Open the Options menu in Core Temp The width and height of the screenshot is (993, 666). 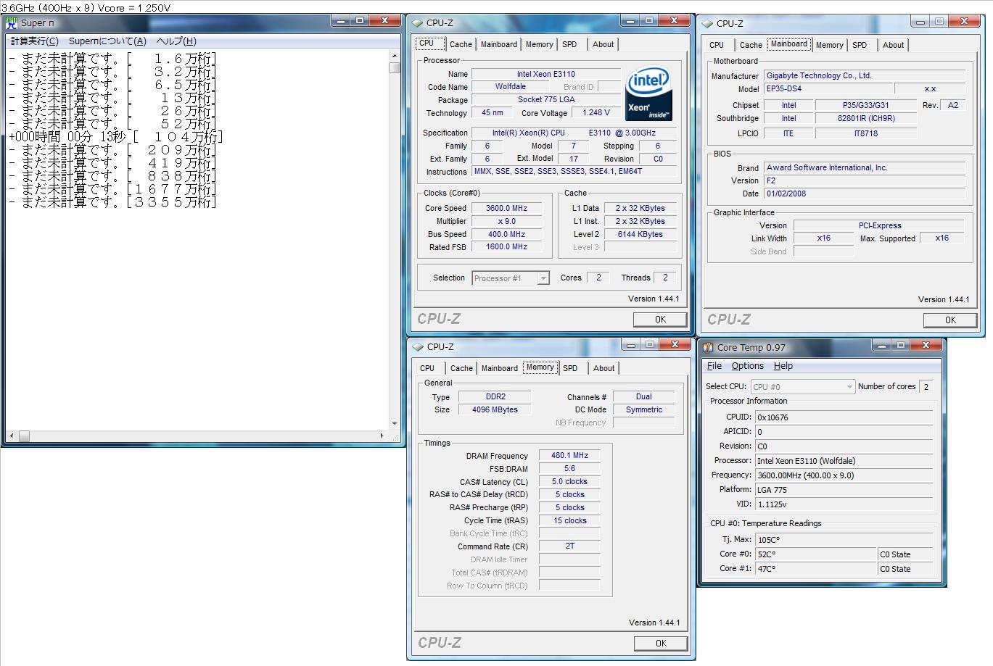tap(748, 366)
